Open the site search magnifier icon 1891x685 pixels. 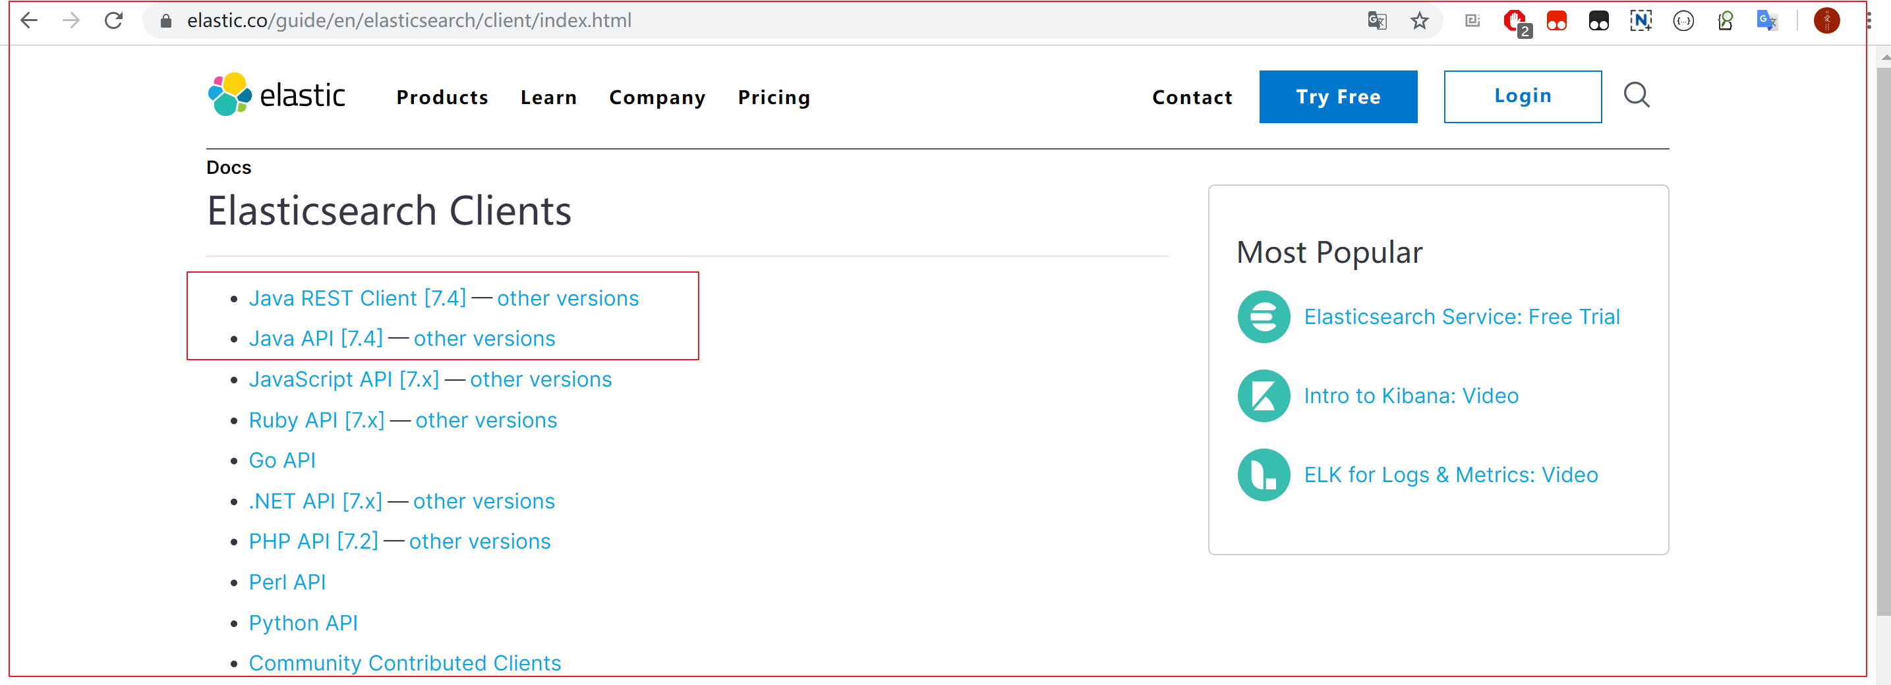(1637, 96)
